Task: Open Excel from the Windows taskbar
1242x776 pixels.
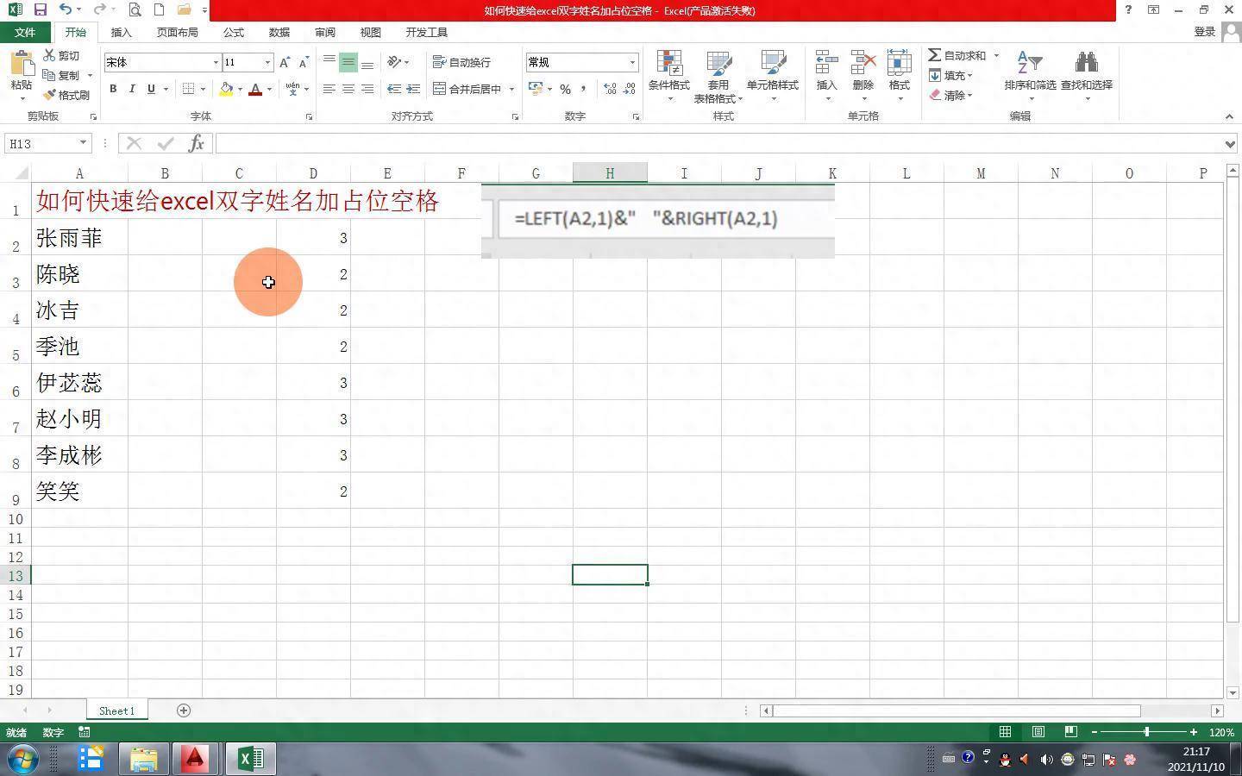Action: point(250,759)
